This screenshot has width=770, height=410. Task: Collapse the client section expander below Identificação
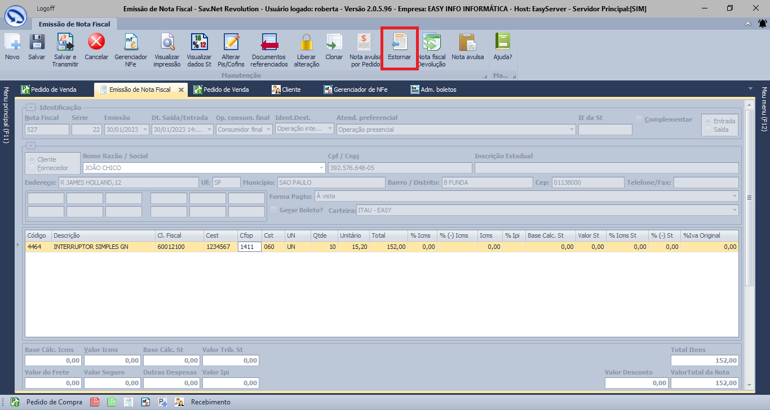[30, 145]
